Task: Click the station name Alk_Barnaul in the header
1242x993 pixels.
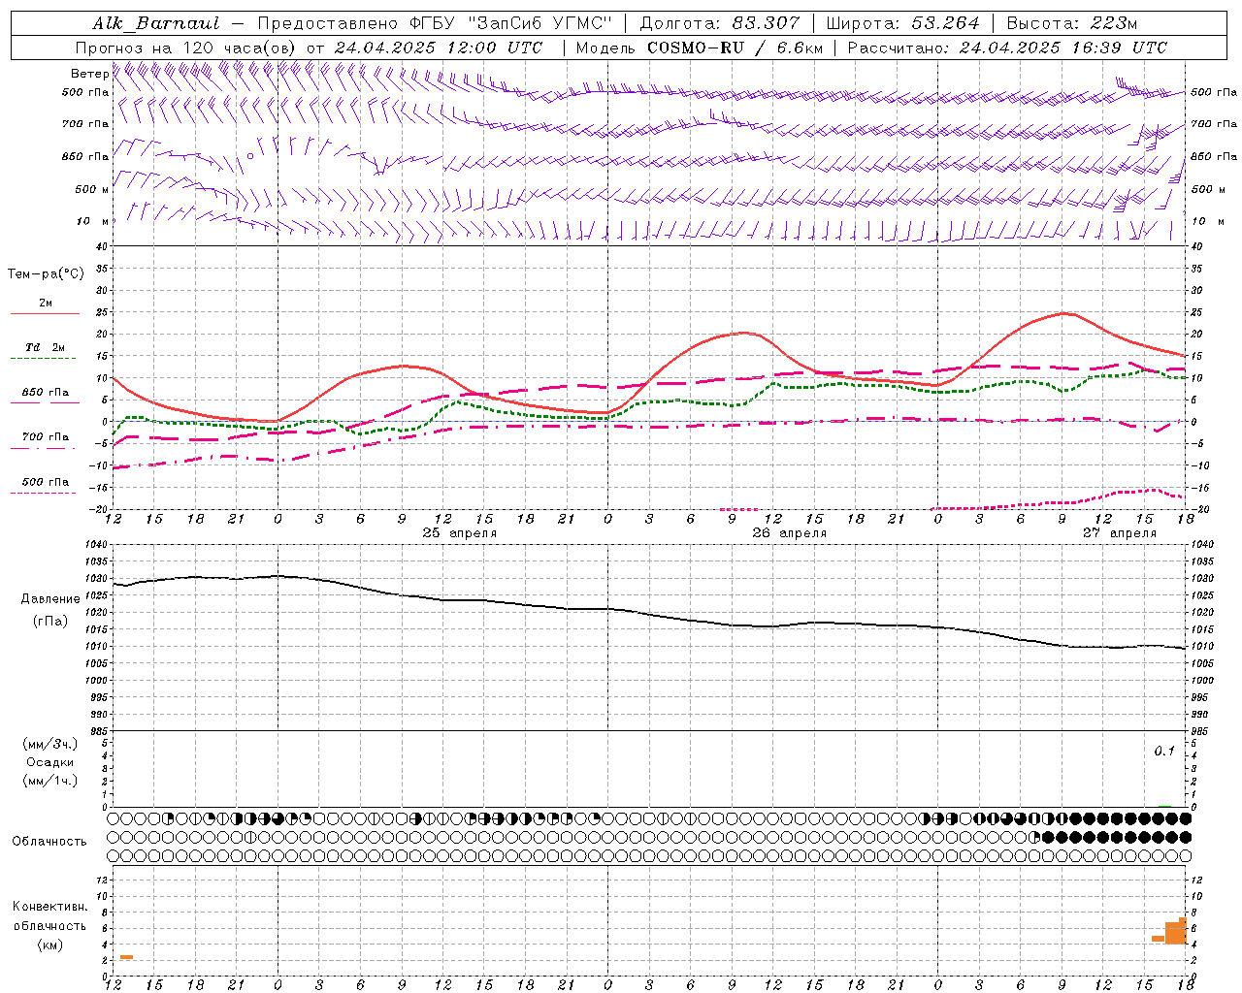Action: [x=156, y=23]
